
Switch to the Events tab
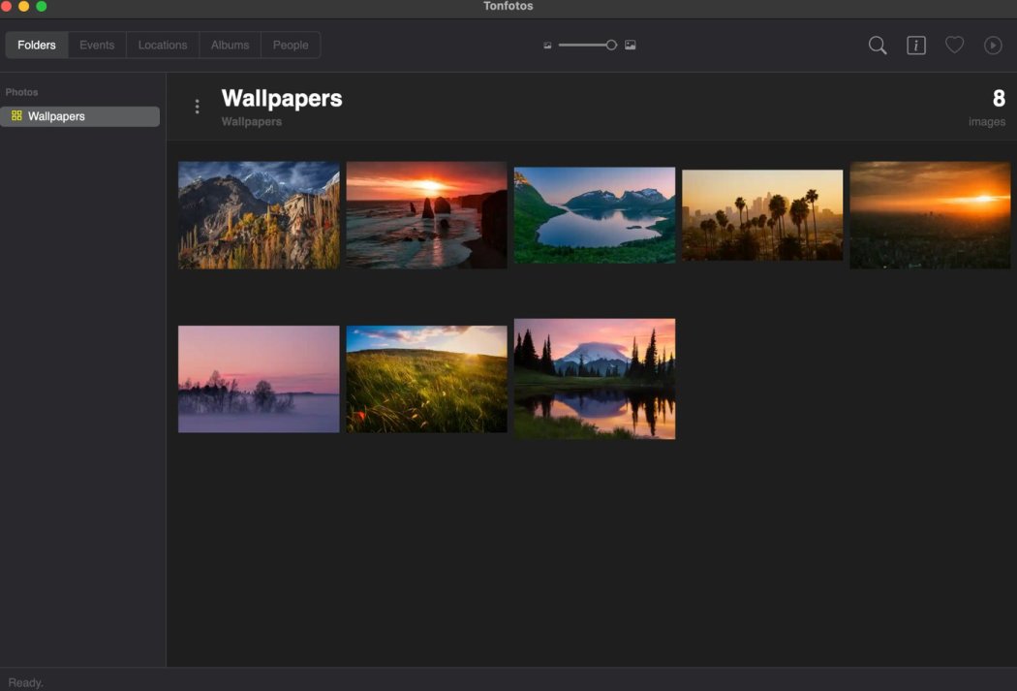[97, 45]
